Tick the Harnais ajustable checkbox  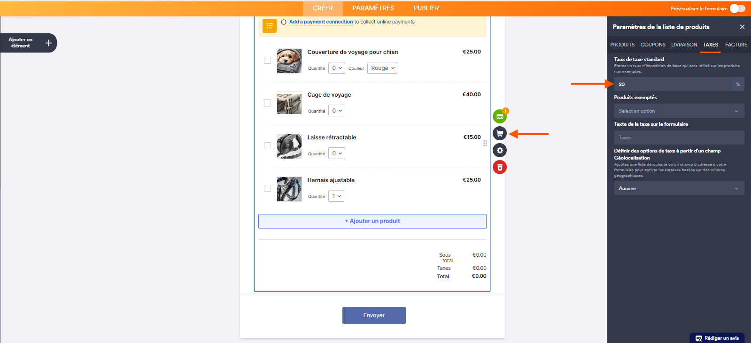click(x=267, y=189)
